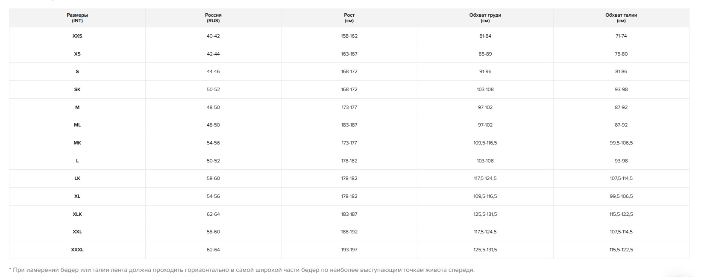Click the footnote about measuring hips
The width and height of the screenshot is (707, 277).
pyautogui.click(x=241, y=270)
